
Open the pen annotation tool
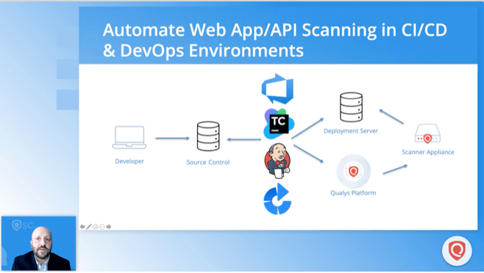coord(89,227)
